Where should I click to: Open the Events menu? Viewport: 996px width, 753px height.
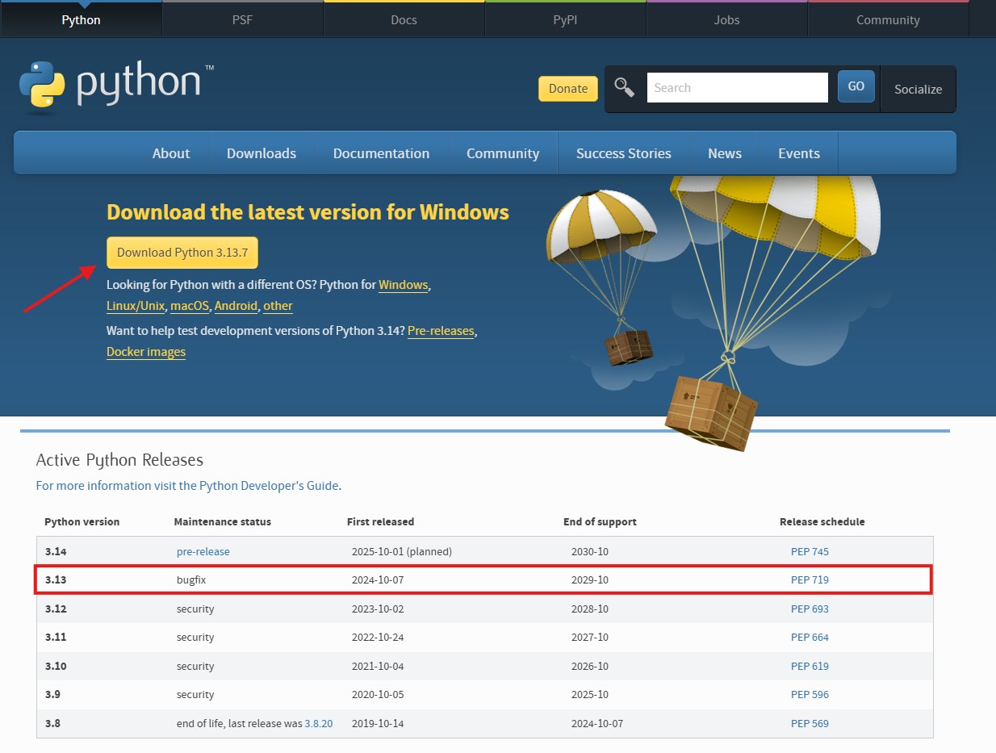point(799,153)
